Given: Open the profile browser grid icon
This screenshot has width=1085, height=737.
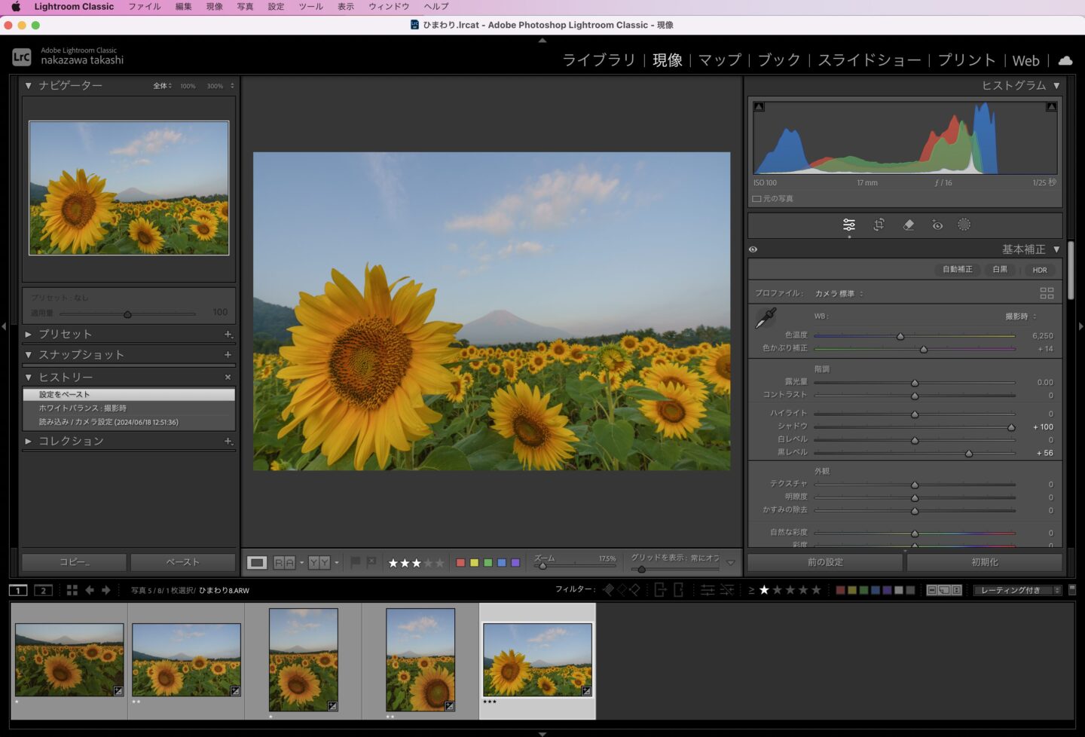Looking at the screenshot, I should point(1047,293).
